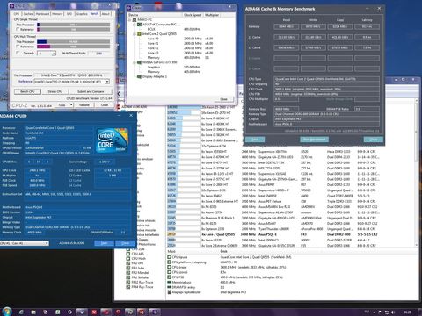Click Submit and Compare button

coord(91,91)
